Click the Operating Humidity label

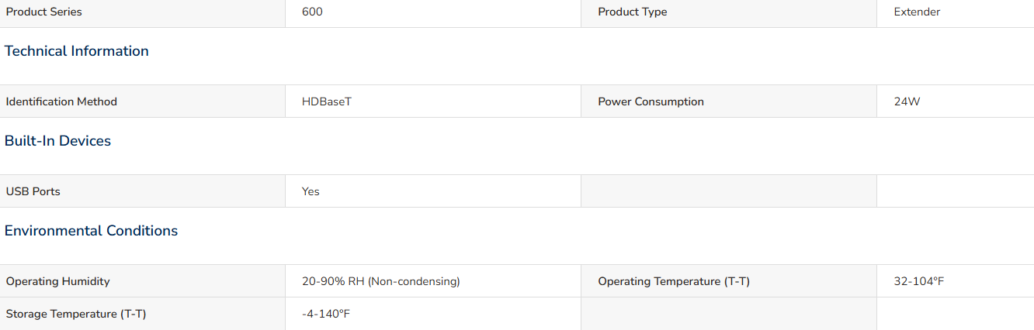click(x=58, y=281)
